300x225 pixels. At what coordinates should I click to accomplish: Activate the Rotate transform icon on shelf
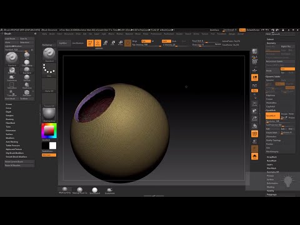(x=121, y=43)
